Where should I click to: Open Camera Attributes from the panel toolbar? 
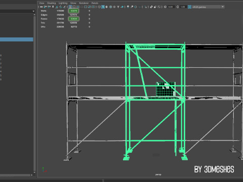(49, 7)
